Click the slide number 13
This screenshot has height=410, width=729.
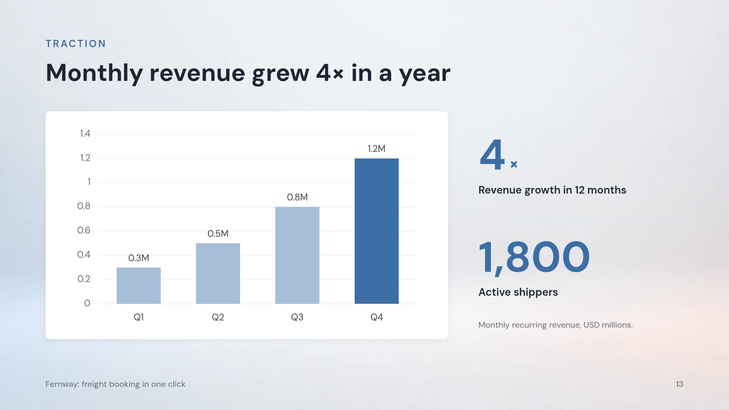[x=679, y=384]
